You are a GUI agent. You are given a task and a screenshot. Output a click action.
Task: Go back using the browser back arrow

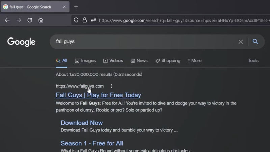(7, 20)
